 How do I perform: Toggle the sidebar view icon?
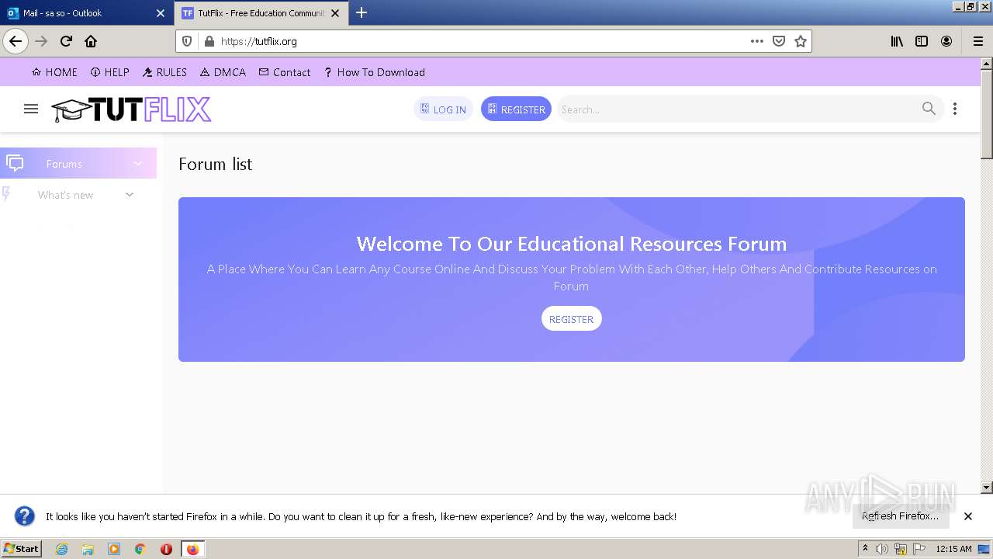[922, 41]
